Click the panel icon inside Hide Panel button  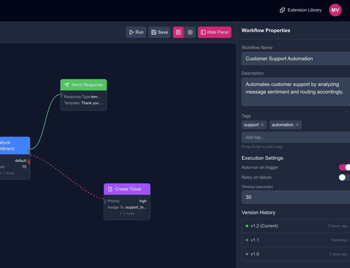pyautogui.click(x=204, y=32)
